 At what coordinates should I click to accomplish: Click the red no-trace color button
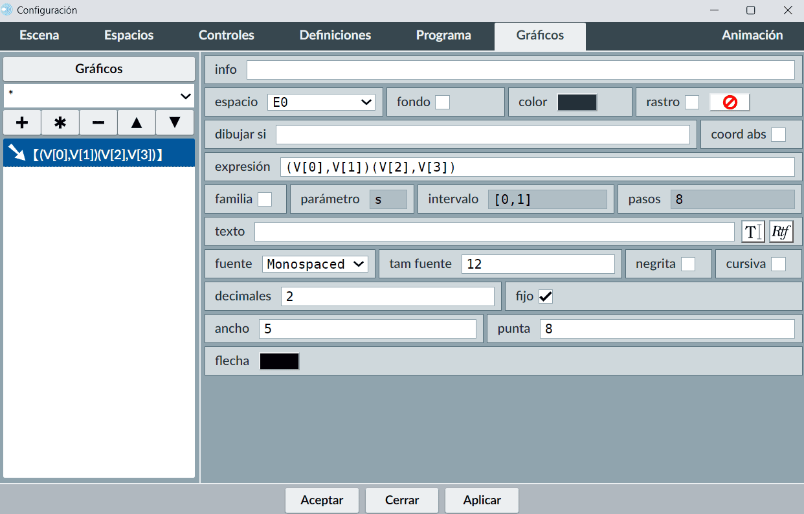tap(730, 102)
